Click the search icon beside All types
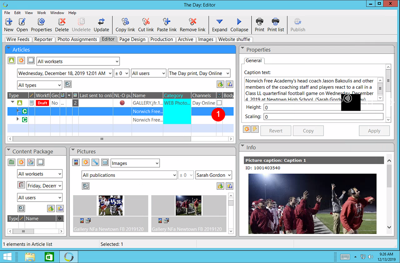Screen dimensions: 400x263 click(68, 84)
